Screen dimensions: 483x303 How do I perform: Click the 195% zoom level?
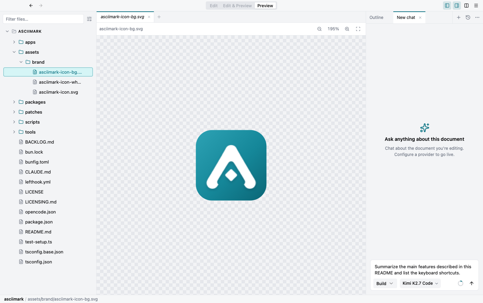point(333,29)
